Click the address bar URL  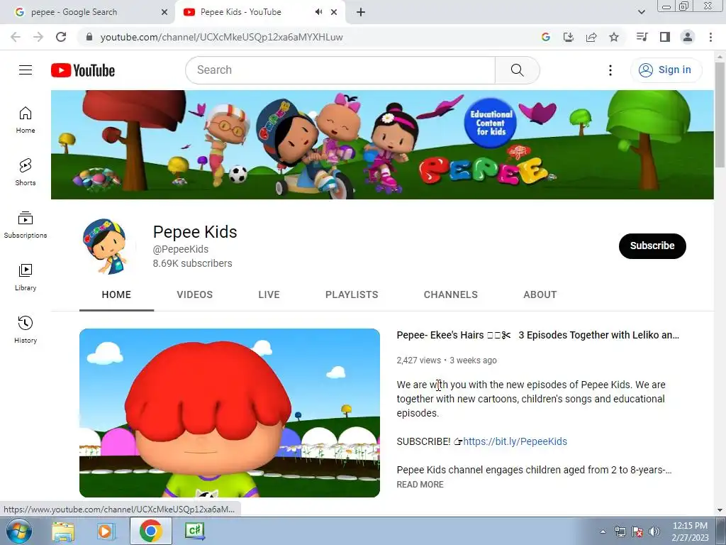point(221,37)
